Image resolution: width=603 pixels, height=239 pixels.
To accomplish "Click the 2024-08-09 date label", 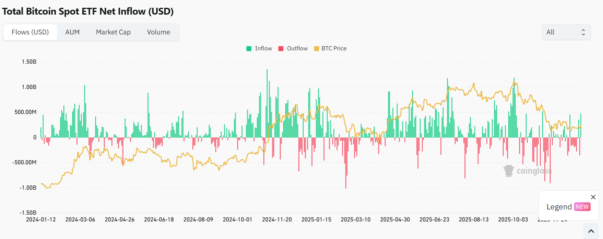I will point(198,220).
